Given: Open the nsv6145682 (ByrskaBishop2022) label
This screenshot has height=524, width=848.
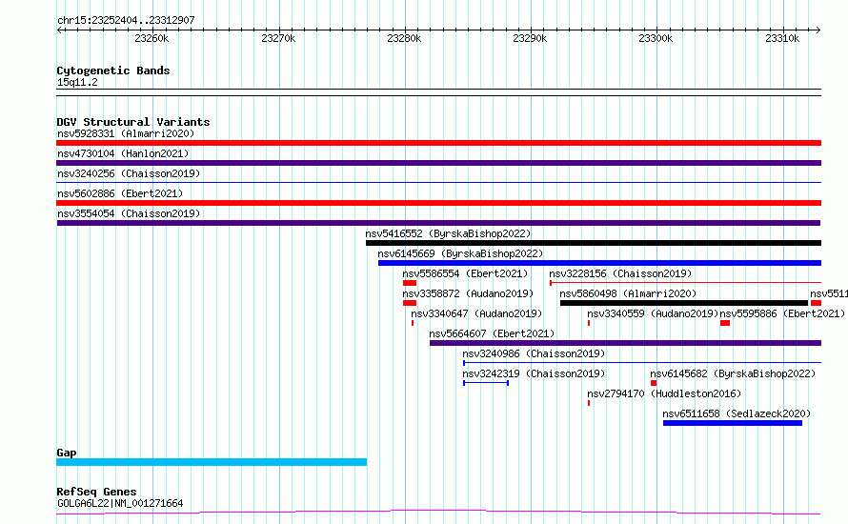Looking at the screenshot, I should [733, 373].
